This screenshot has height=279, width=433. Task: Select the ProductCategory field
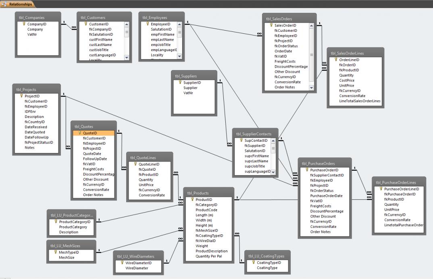pos(73,227)
